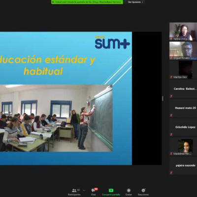Open the Participantes panel
Image resolution: width=197 pixels, height=197 pixels.
pos(74,192)
